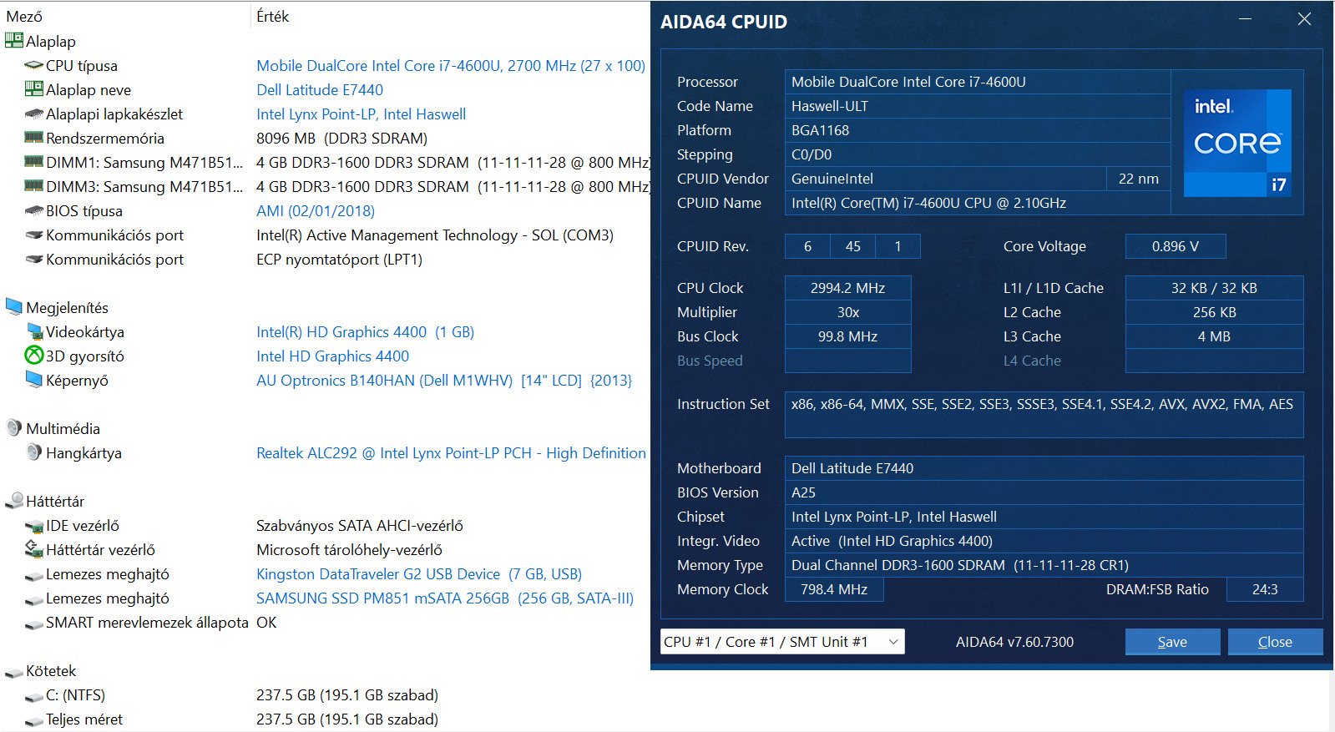1335x732 pixels.
Task: Click the L2 Cache value 256 KB
Action: (1214, 312)
